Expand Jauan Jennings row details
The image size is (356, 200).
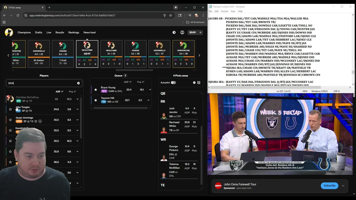[x=78, y=120]
